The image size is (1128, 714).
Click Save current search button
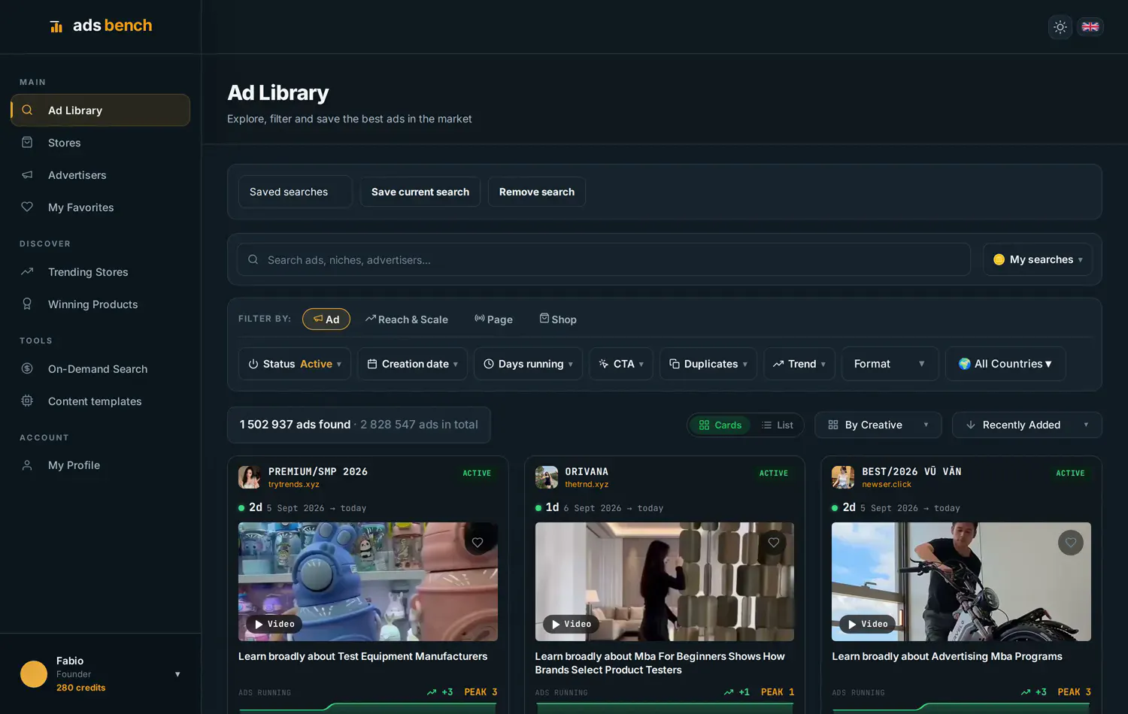point(420,192)
